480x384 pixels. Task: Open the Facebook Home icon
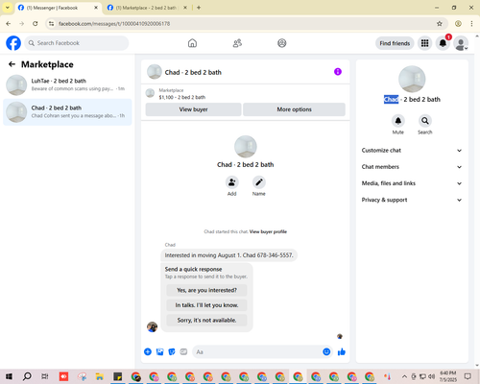click(x=192, y=43)
